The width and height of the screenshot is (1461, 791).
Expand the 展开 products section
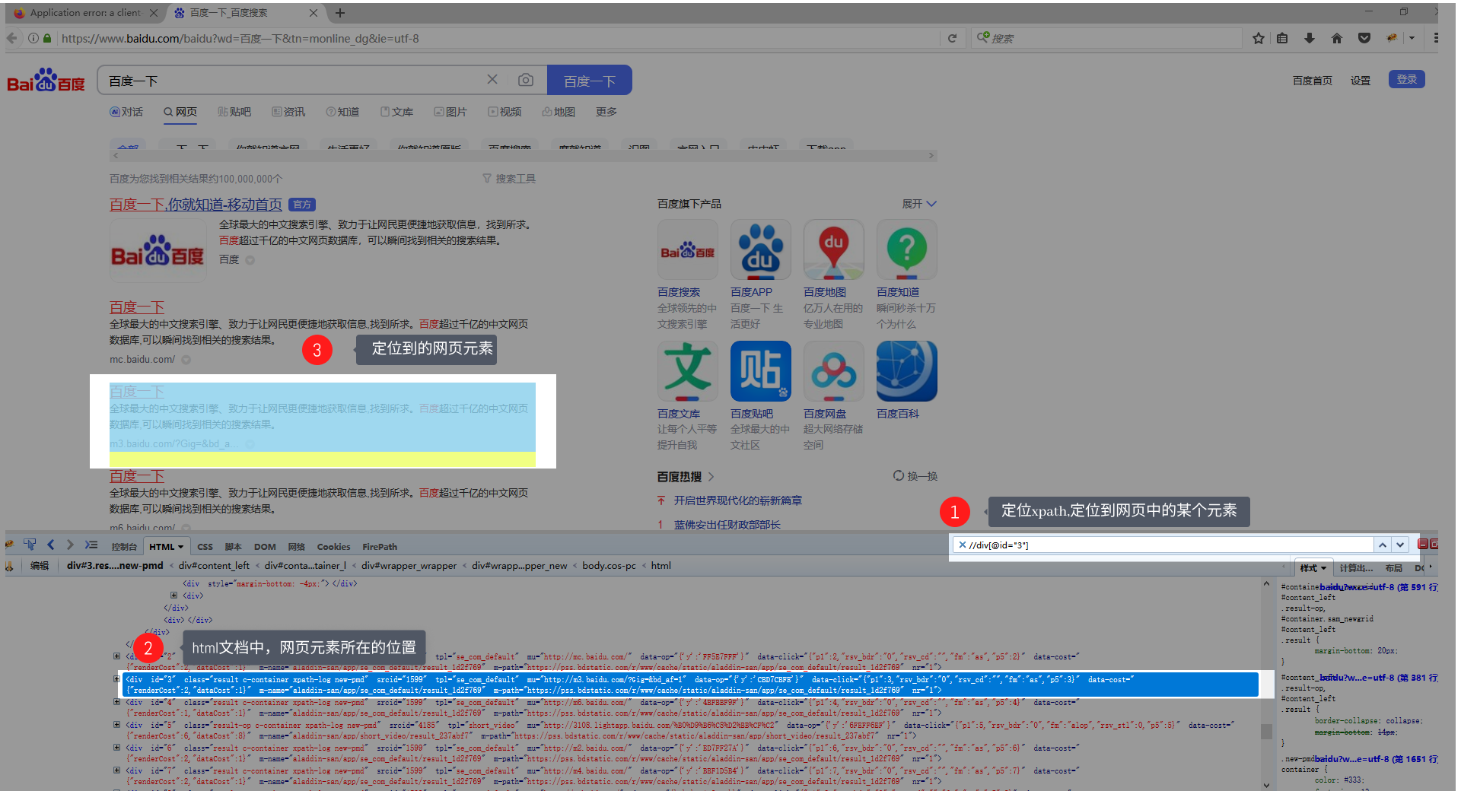919,204
